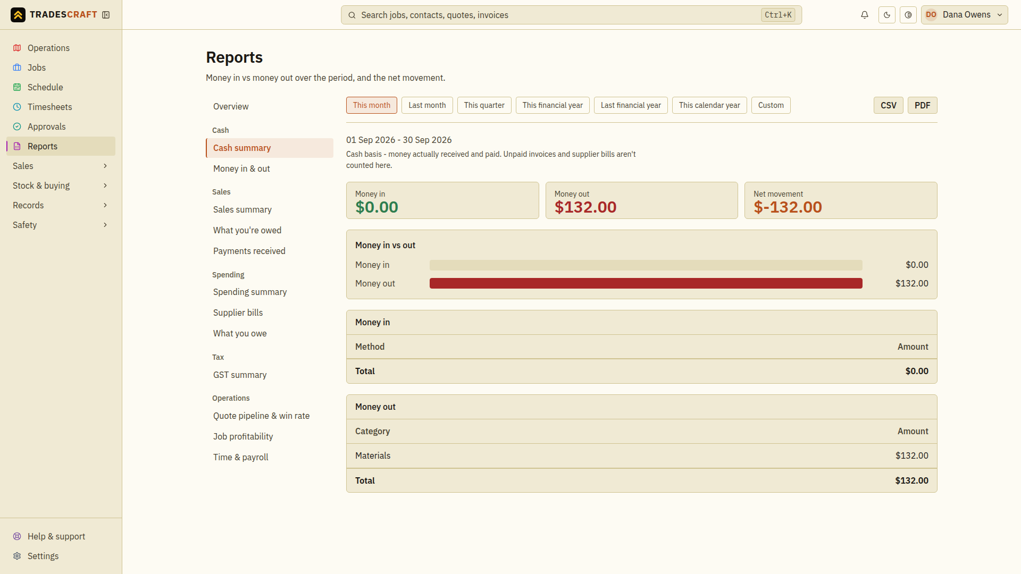Click the Help & support icon

click(x=17, y=536)
